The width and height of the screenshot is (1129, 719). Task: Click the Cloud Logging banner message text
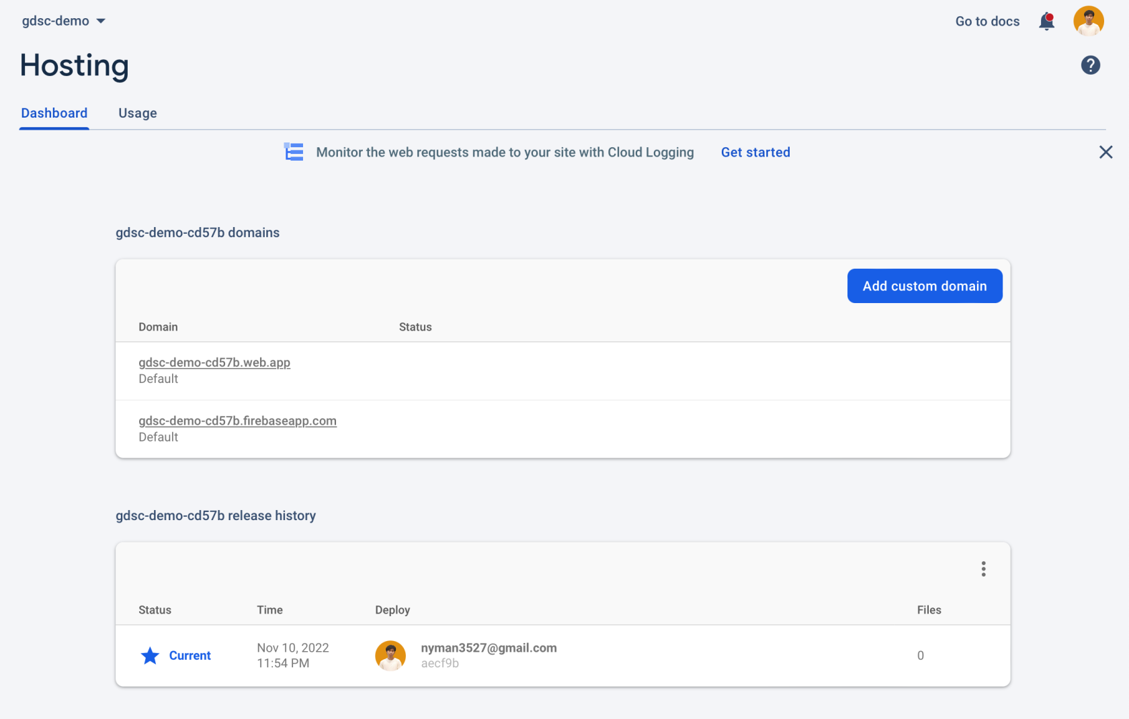505,153
